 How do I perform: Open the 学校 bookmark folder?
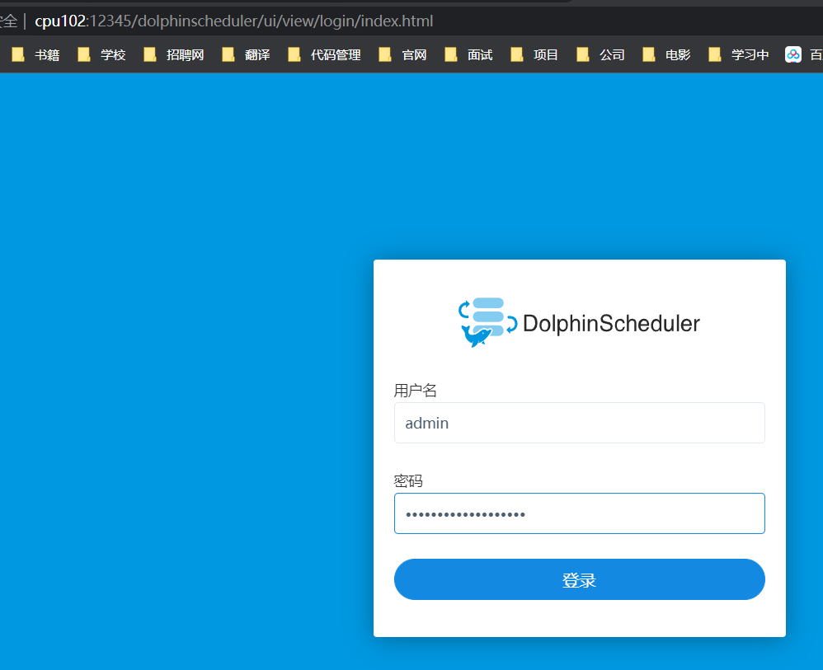point(101,54)
